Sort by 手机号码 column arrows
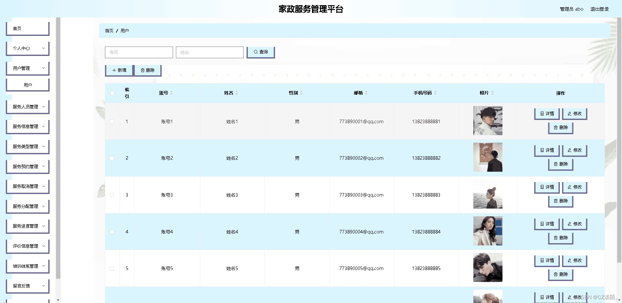 [x=435, y=93]
